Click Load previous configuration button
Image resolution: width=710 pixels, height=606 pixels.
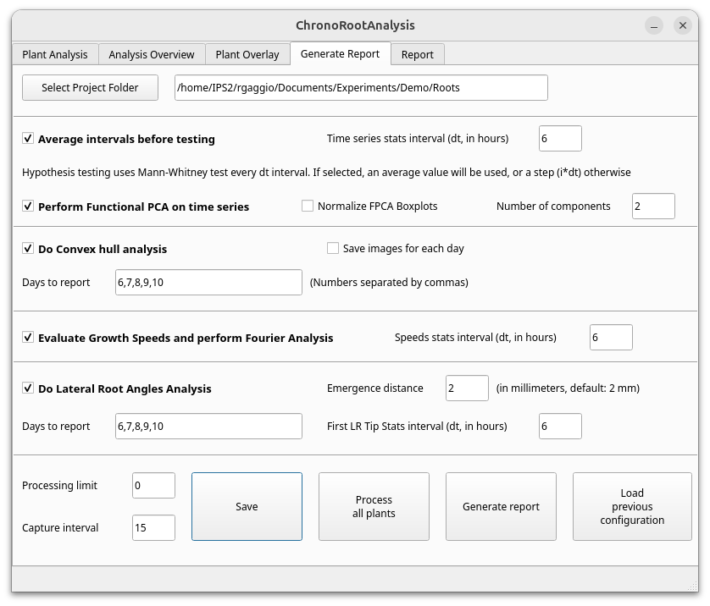(632, 506)
